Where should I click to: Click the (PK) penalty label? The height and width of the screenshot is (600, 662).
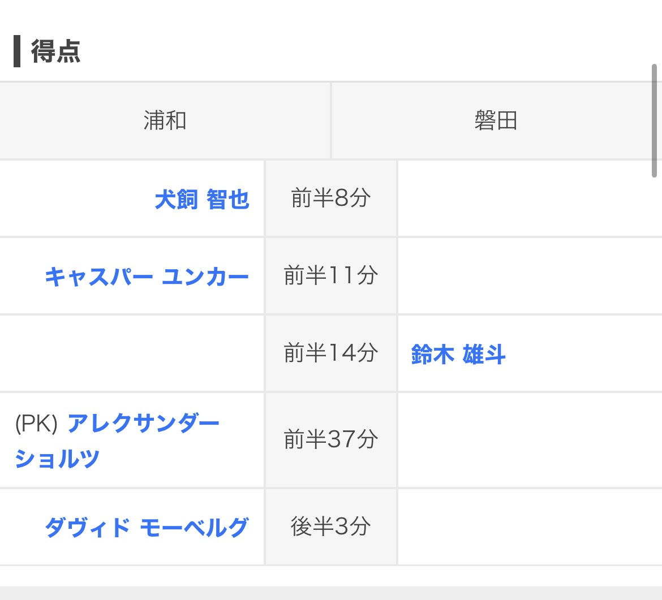pos(37,424)
